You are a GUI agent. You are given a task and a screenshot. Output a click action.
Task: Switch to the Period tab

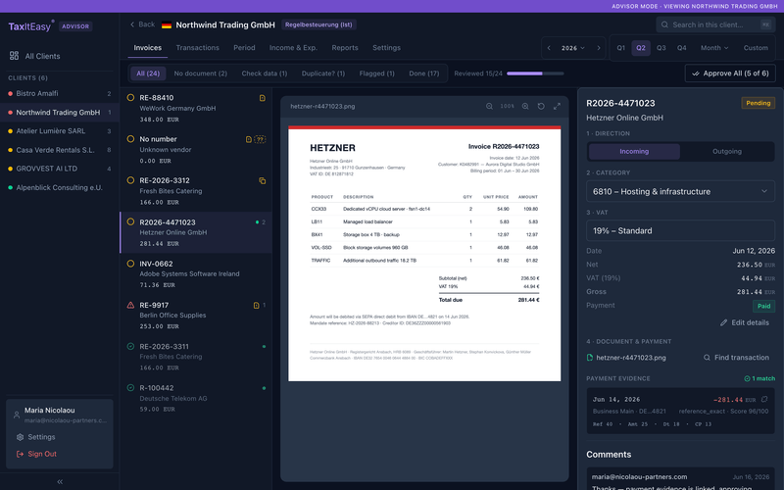(244, 48)
